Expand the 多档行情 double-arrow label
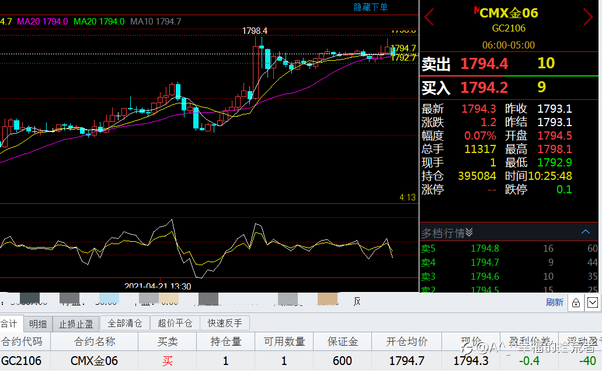The width and height of the screenshot is (602, 372). coord(447,232)
